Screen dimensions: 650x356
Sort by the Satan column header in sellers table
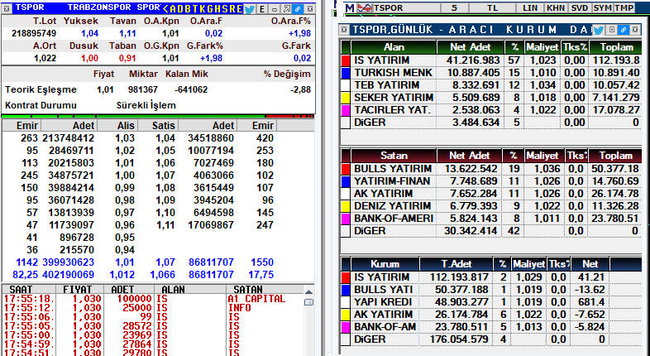[x=394, y=156]
